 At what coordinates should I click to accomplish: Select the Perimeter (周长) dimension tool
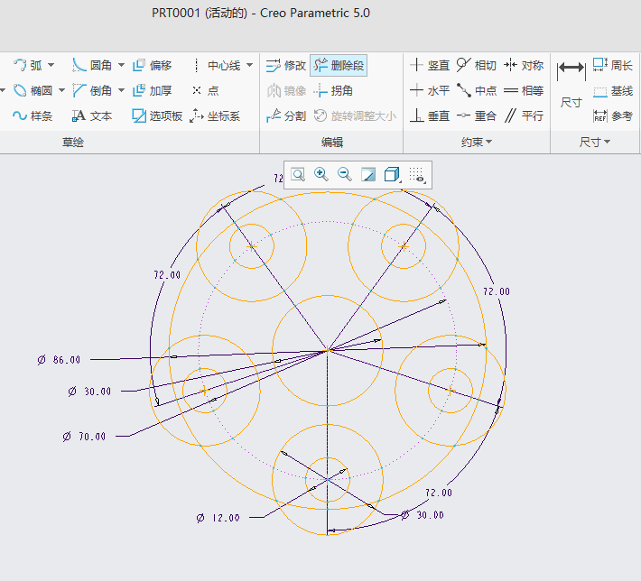click(613, 65)
